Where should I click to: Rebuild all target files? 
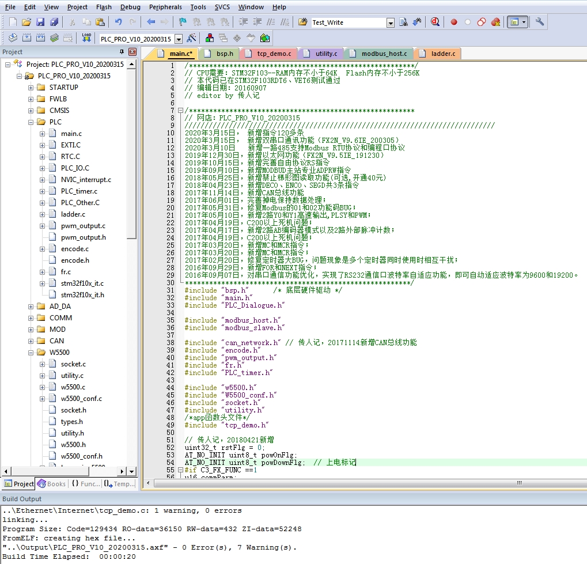[40, 38]
